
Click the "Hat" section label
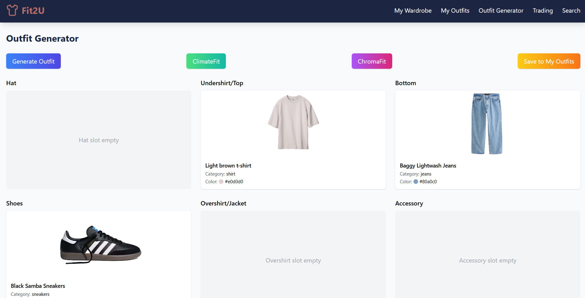point(11,83)
